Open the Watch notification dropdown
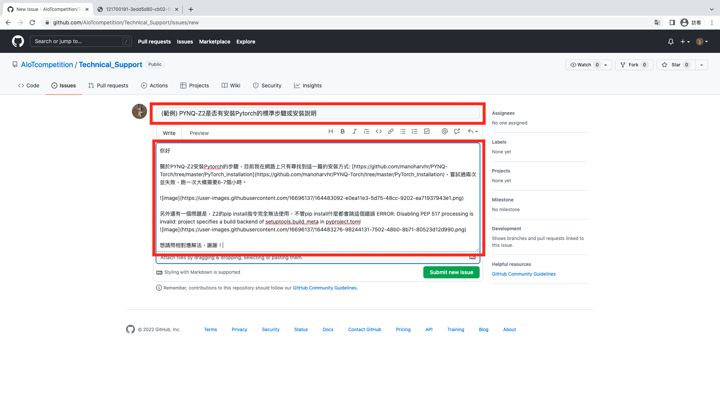The width and height of the screenshot is (720, 405). pos(605,64)
